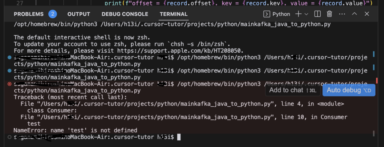Open the DEBUG CONSOLE tab
Image resolution: width=384 pixels, height=147 pixels.
[x=125, y=14]
